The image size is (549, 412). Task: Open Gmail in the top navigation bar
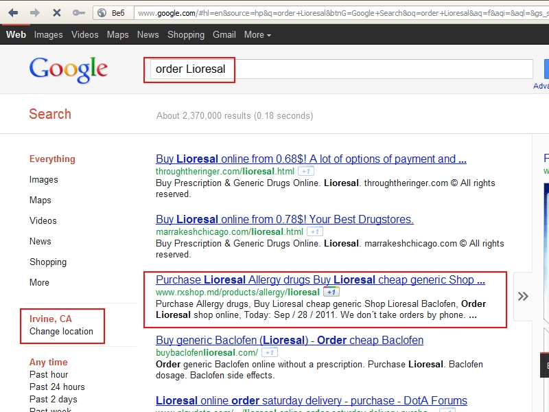224,35
